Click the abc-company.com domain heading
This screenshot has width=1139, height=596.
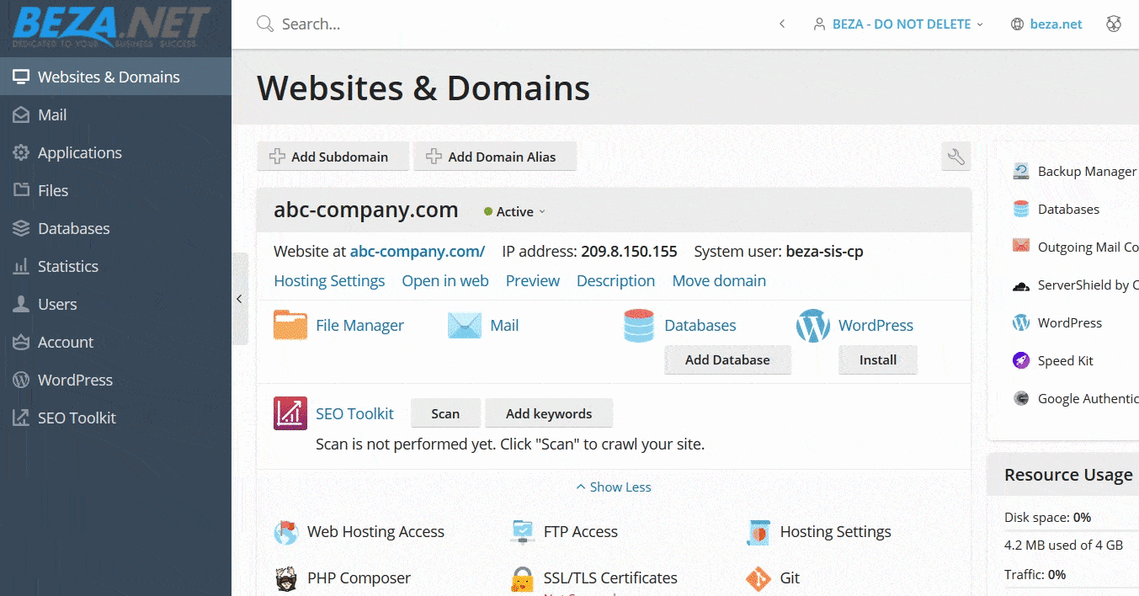pos(366,210)
